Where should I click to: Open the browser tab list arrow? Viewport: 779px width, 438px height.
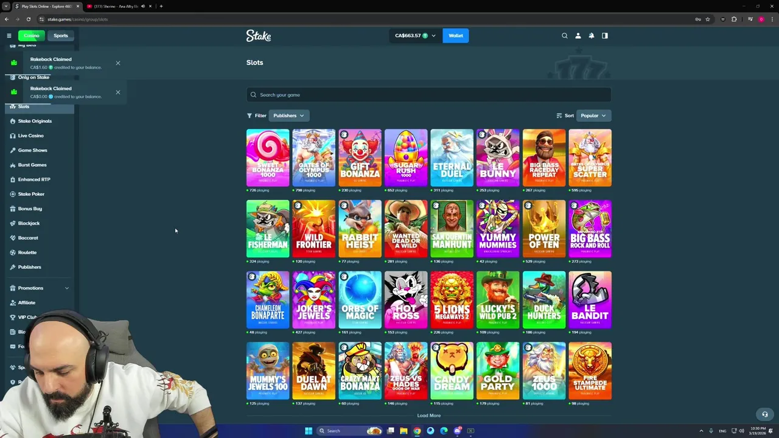(5, 6)
